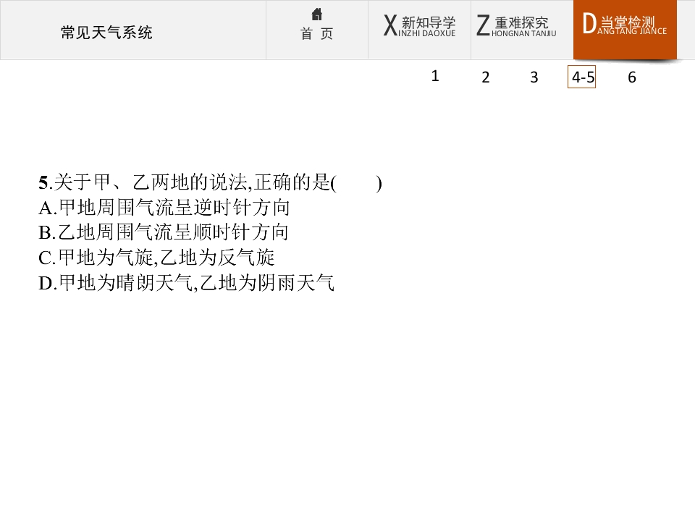
Task: Switch to the 新知导学 tab
Action: (x=419, y=30)
